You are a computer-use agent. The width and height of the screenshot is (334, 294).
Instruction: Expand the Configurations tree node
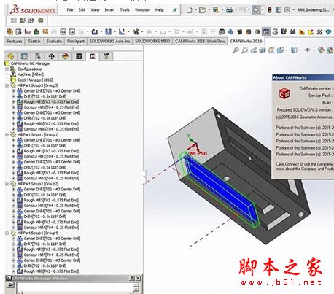pos(7,69)
